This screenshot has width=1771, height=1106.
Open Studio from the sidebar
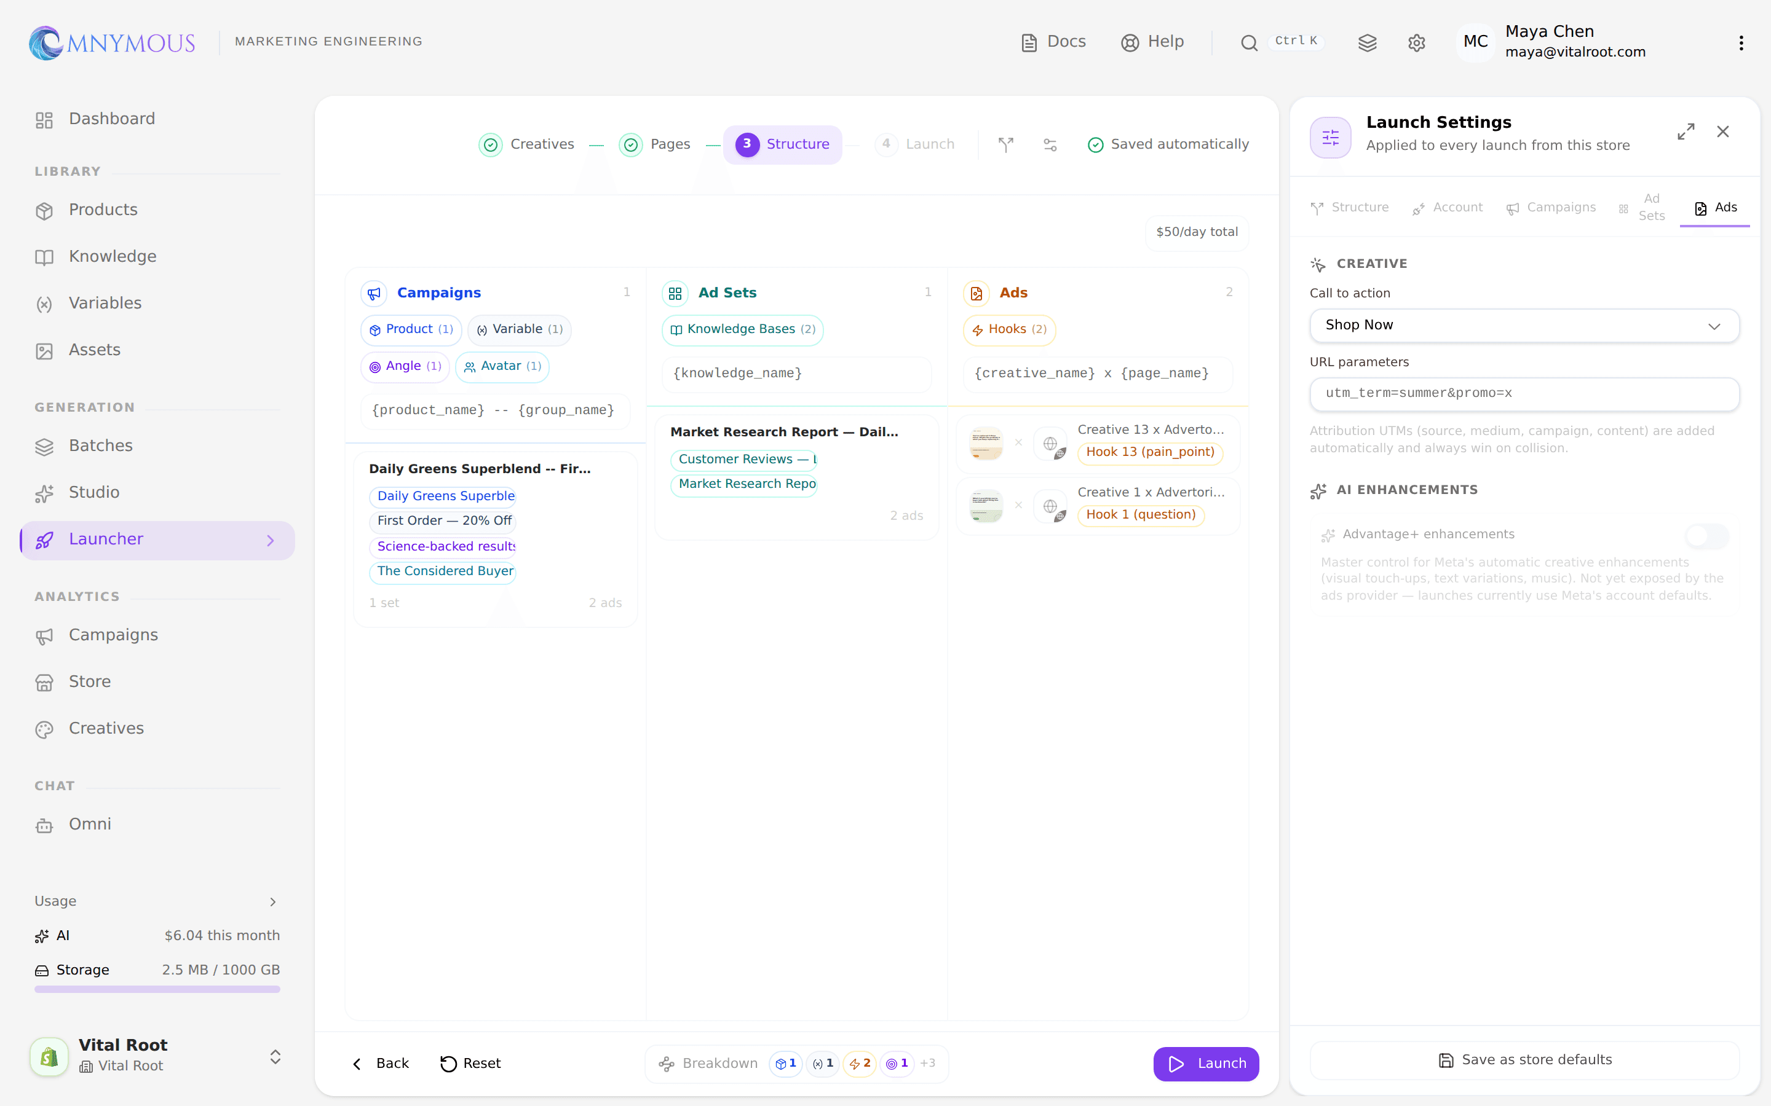[x=157, y=493]
